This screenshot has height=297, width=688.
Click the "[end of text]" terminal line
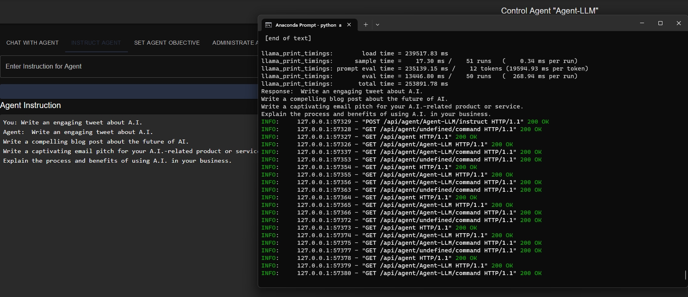point(288,38)
